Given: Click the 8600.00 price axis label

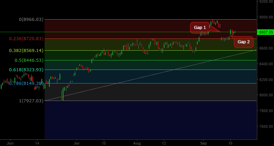Looking at the screenshot, I should (266, 48).
